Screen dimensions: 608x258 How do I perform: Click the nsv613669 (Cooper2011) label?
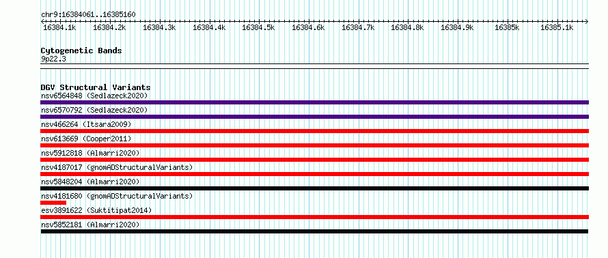click(86, 139)
